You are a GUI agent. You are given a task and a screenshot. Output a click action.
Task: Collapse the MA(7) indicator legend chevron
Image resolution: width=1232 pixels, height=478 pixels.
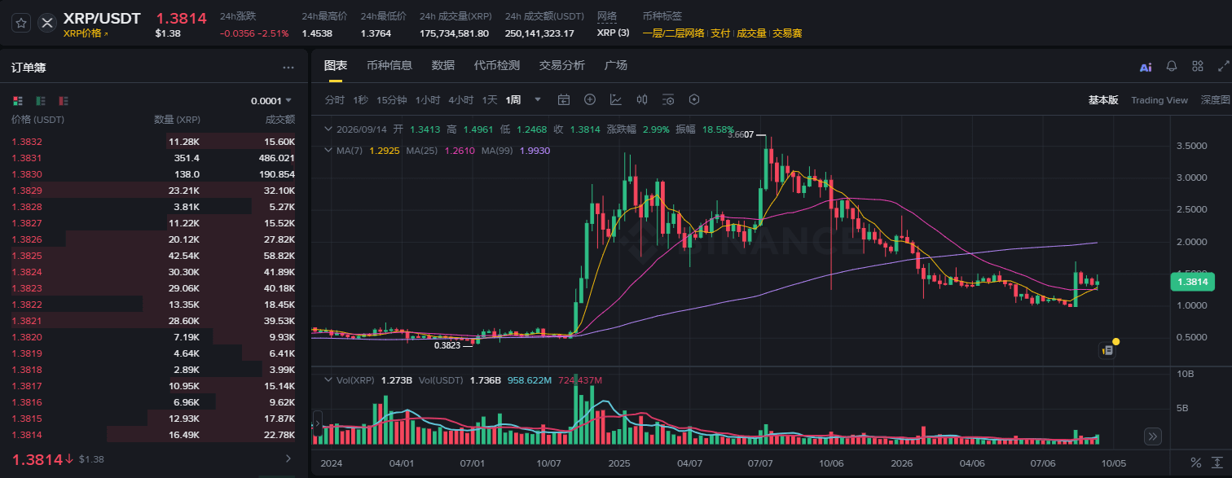[328, 151]
